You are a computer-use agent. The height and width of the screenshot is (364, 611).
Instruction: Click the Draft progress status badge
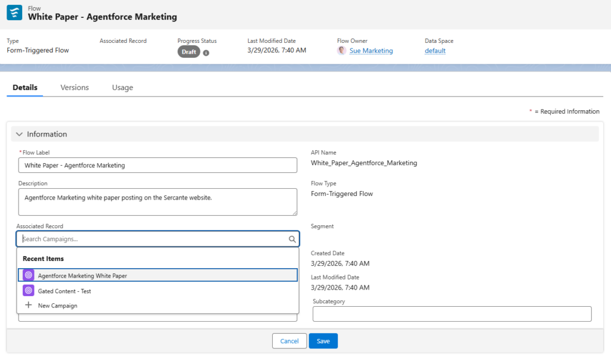(189, 51)
